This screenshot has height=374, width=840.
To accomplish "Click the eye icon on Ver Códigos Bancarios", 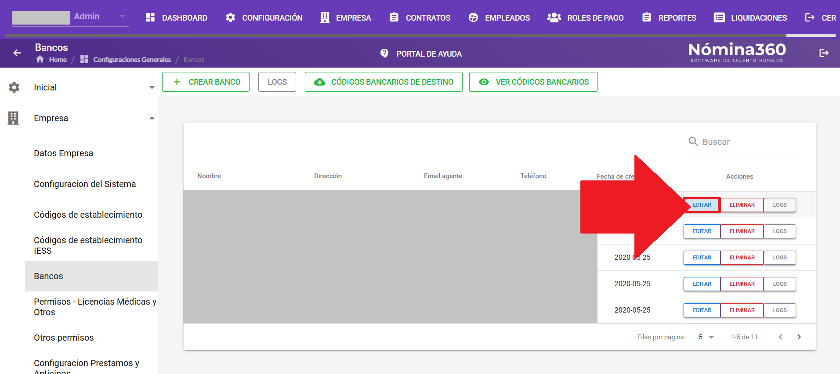I will (x=484, y=82).
